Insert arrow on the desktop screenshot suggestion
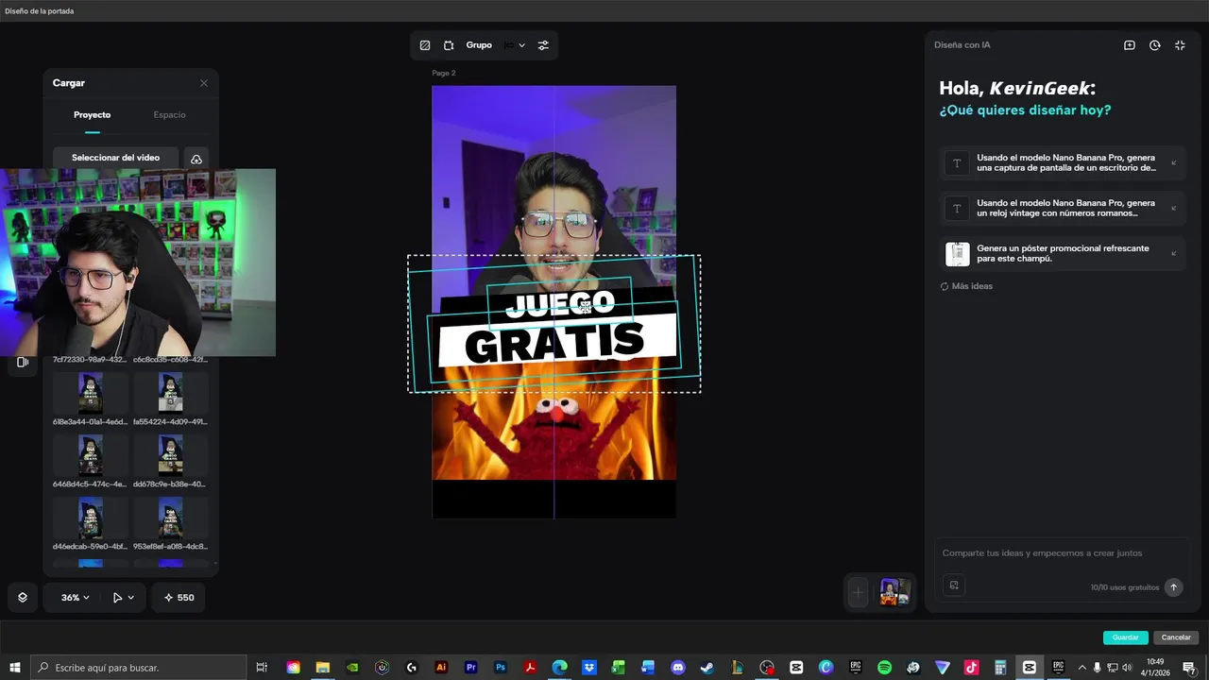1209x680 pixels. click(1173, 162)
